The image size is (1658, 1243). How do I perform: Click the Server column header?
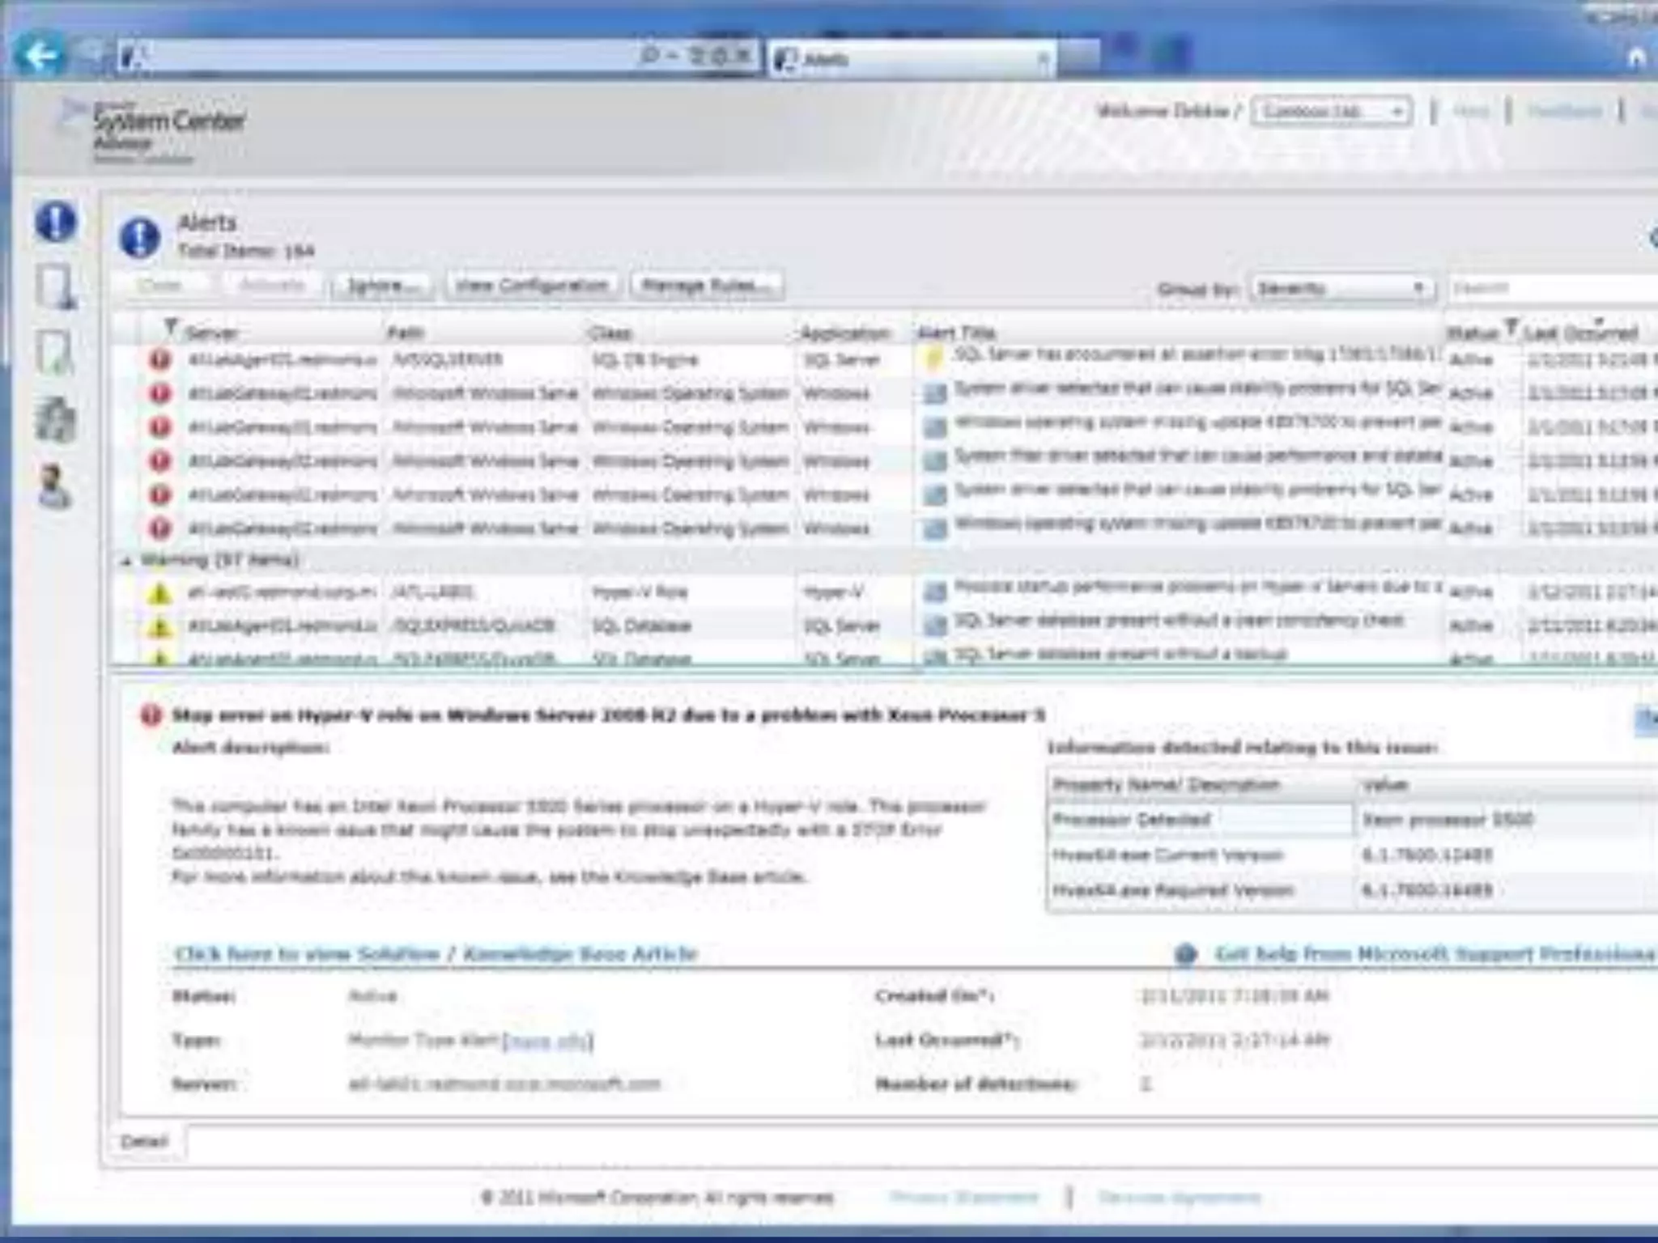click(x=211, y=333)
